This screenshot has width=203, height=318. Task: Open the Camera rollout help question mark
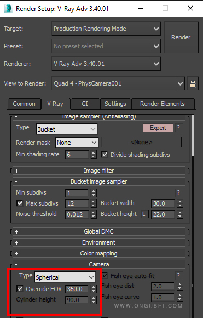coord(178,275)
